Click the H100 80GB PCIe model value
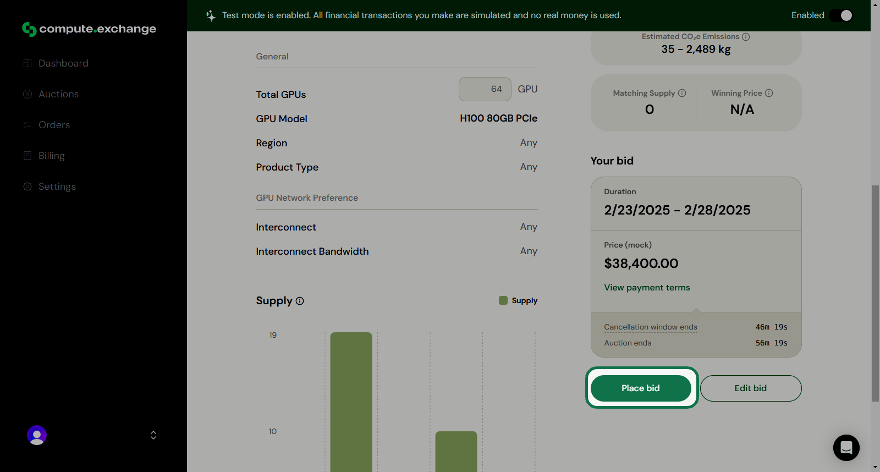Viewport: 880px width, 472px height. (x=498, y=118)
